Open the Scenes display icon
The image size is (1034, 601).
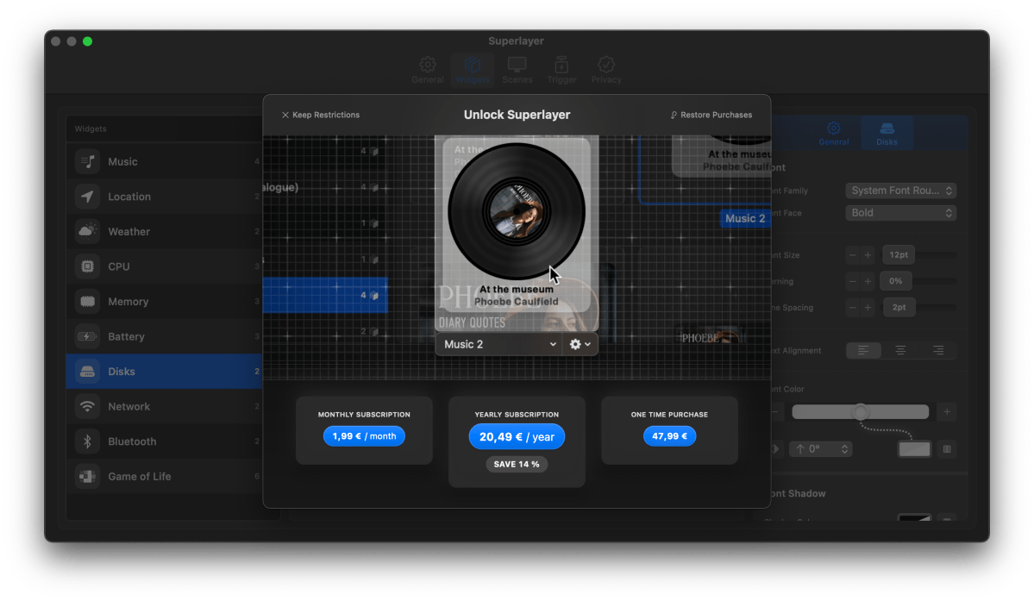517,65
